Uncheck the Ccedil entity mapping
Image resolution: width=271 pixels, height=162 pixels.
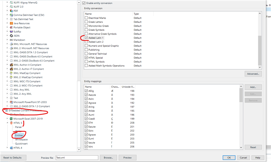click(x=86, y=119)
